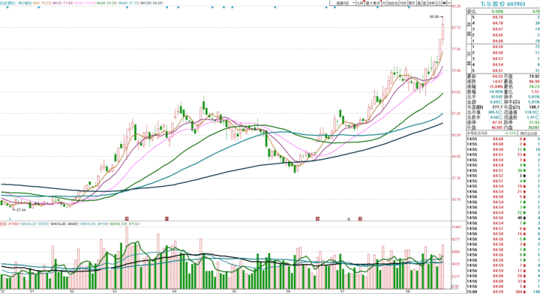Viewport: 540px width, 294px height.
Task: Click the 86.98 high price marker on chart
Action: 434,16
